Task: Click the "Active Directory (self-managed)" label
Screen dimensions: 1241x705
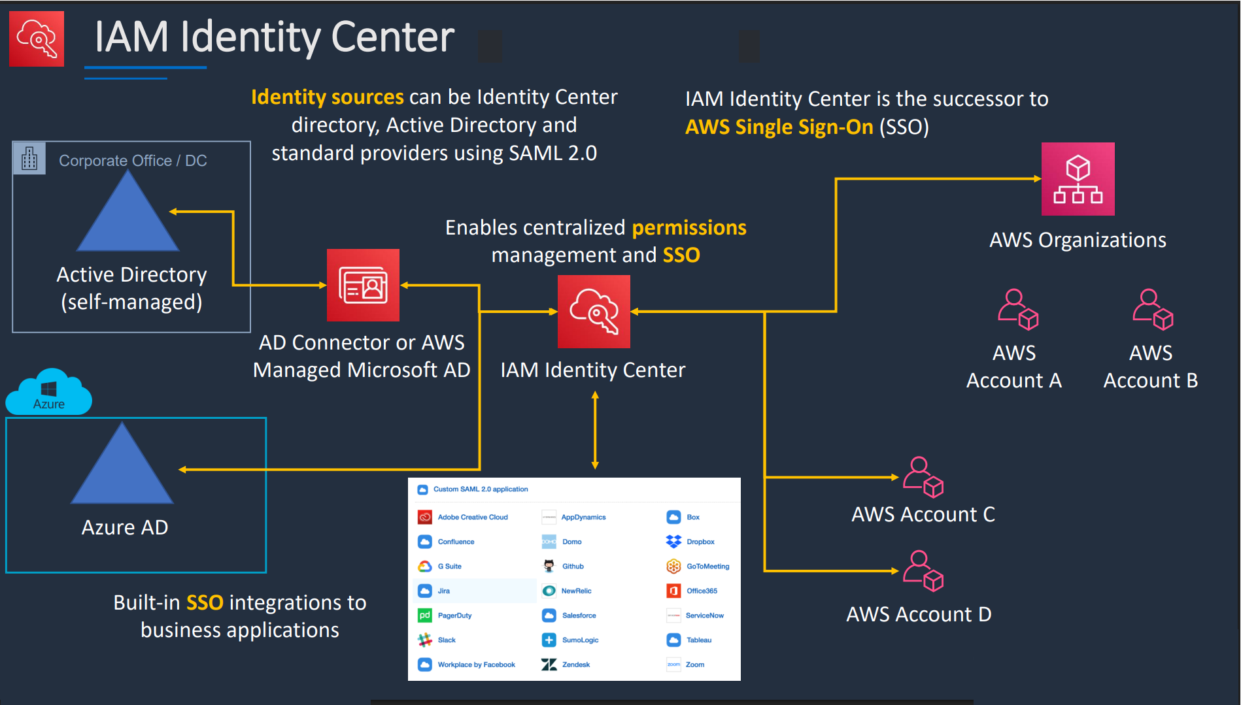Action: tap(131, 288)
